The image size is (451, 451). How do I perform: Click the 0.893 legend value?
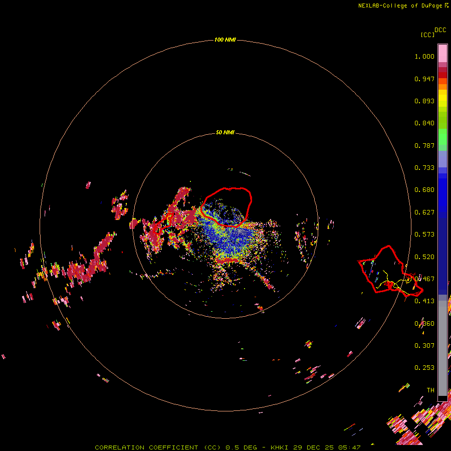point(424,101)
